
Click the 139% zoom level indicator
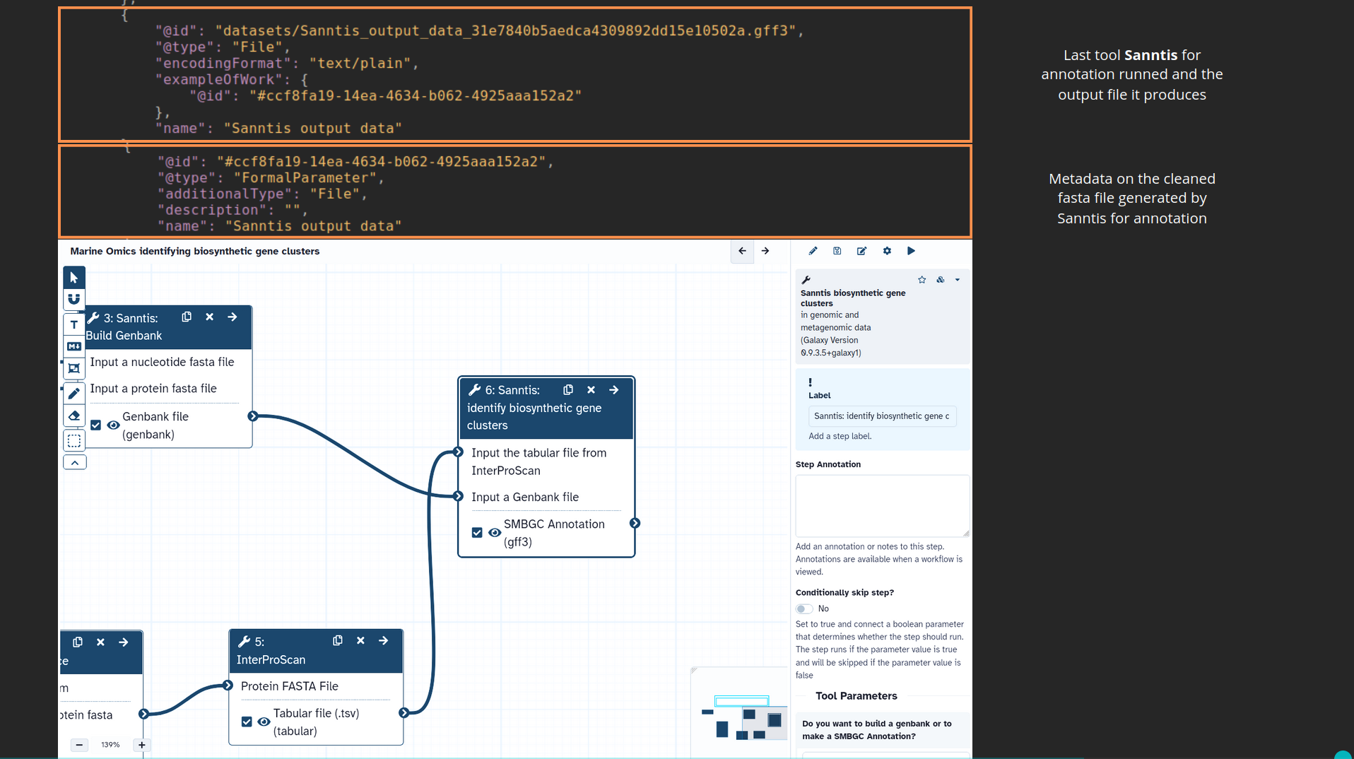[110, 745]
